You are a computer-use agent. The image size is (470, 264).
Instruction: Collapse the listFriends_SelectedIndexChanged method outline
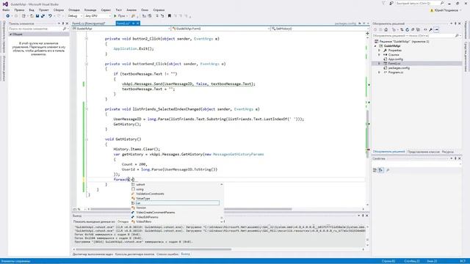point(87,109)
